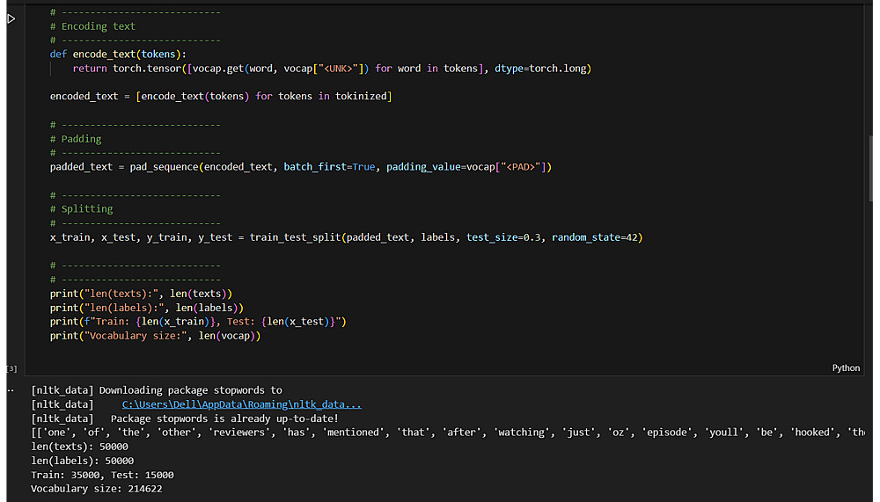Viewport: 880px width, 502px height.
Task: Click the 'padded_text = pad_sequence' line
Action: click(301, 167)
